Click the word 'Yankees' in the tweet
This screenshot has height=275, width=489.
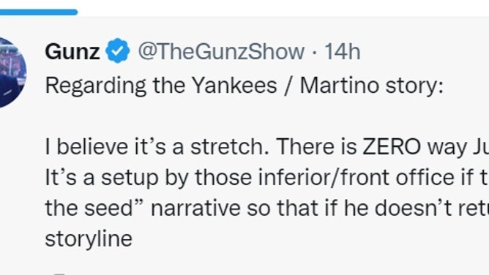coord(234,85)
